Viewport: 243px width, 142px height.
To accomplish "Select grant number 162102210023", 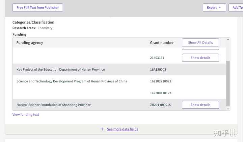I will coord(160,81).
